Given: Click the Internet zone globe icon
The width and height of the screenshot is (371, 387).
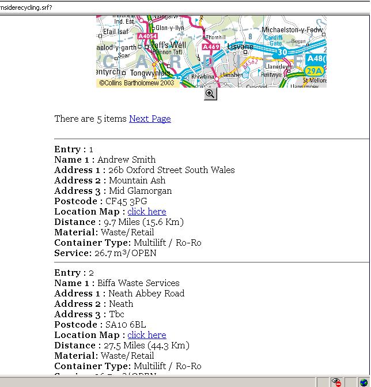Looking at the screenshot, I should pyautogui.click(x=364, y=382).
